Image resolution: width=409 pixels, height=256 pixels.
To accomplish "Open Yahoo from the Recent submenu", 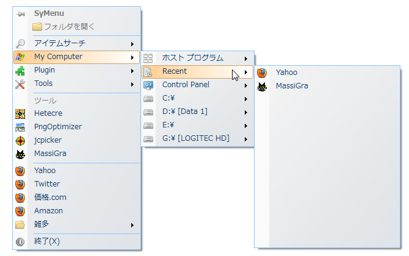I will point(327,73).
